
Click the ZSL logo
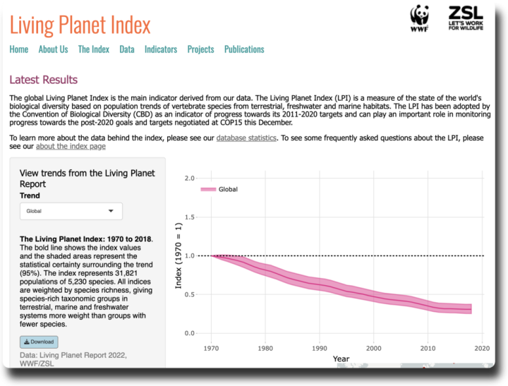click(466, 18)
